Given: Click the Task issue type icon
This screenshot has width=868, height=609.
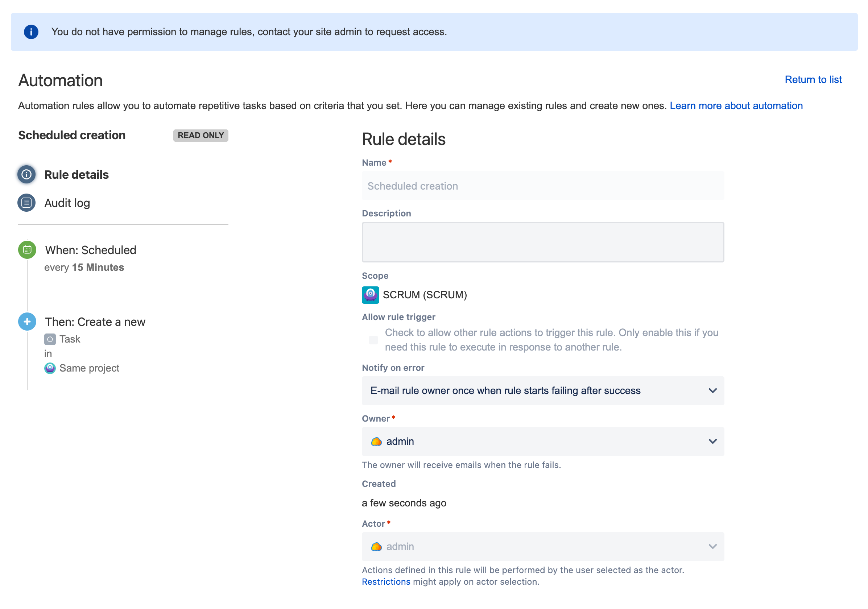Looking at the screenshot, I should point(50,339).
